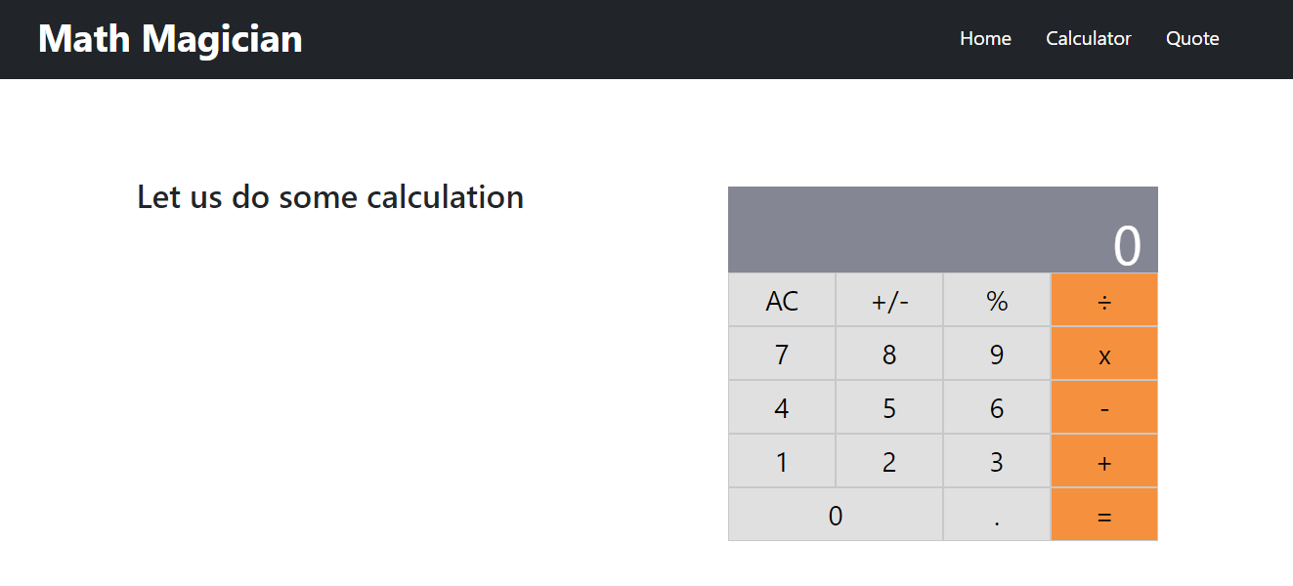
Task: Click the multiplication x key
Action: point(1103,354)
